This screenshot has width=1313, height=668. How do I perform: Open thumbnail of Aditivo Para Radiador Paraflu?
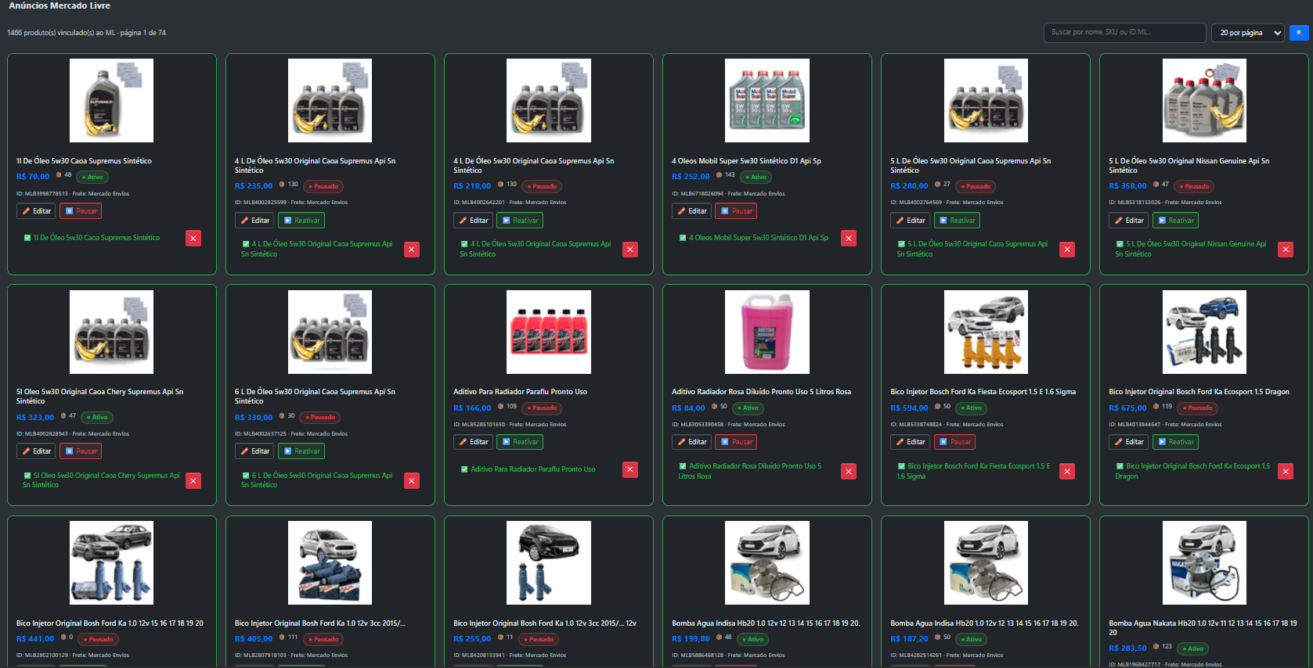[x=548, y=332]
